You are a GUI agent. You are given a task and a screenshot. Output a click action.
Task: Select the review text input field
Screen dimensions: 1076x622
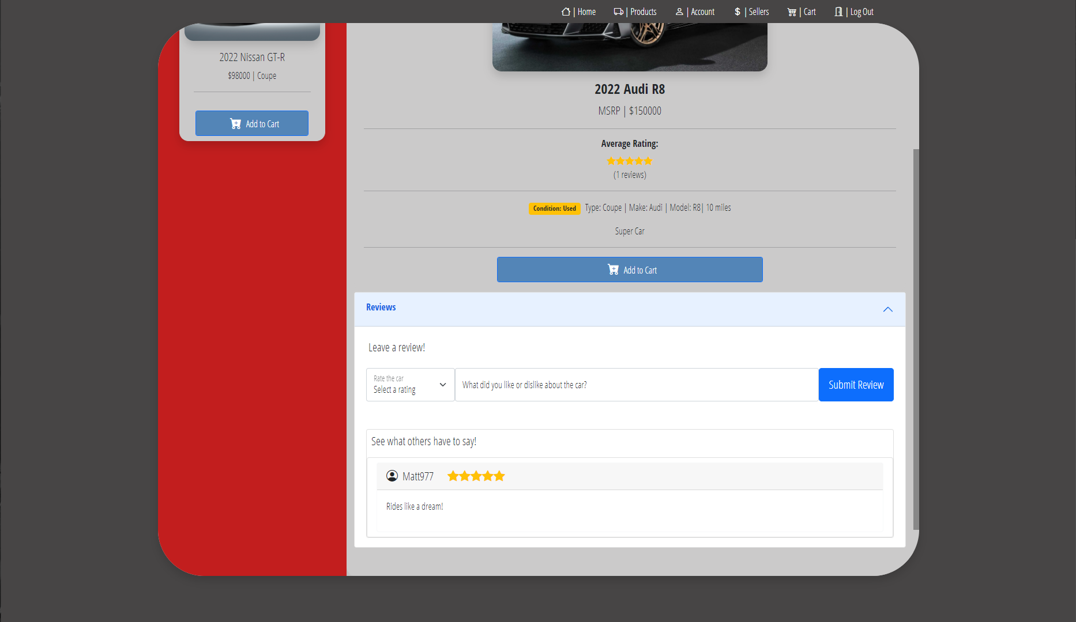pyautogui.click(x=634, y=385)
